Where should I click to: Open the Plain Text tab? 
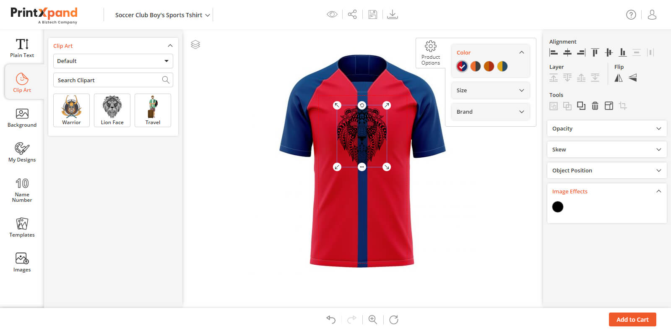tap(22, 47)
